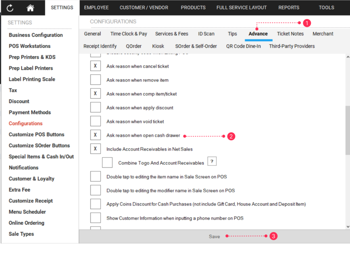Check Combine Togo And Account Receivables
The width and height of the screenshot is (350, 255).
(107, 163)
